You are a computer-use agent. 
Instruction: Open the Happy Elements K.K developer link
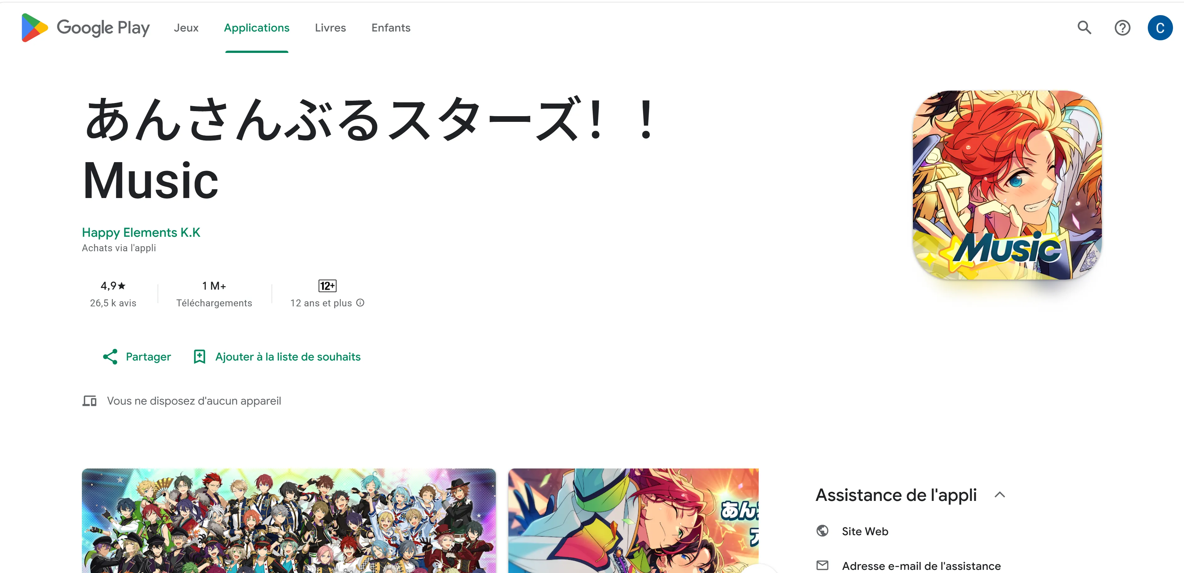[141, 233]
